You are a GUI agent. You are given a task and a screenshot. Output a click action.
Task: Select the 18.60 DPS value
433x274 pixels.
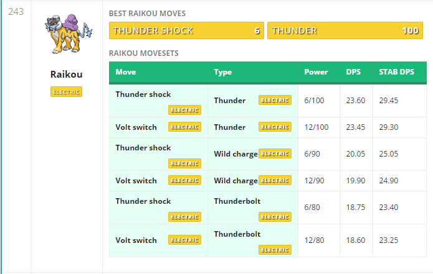click(355, 240)
